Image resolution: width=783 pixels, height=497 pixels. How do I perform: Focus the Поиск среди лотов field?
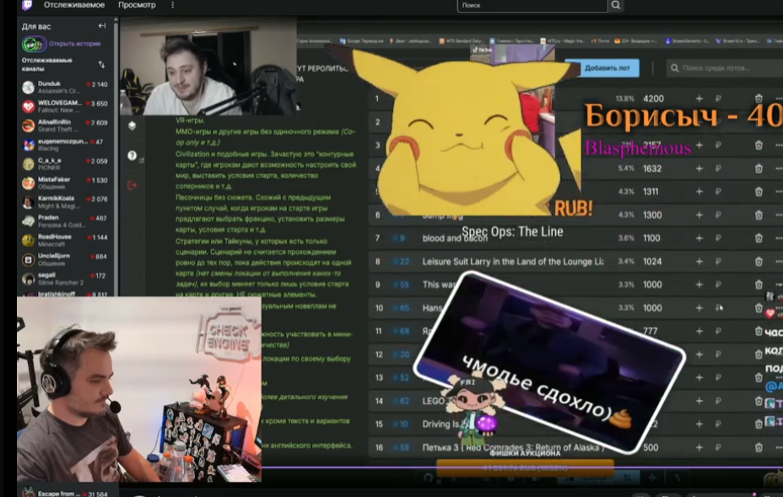pos(724,68)
